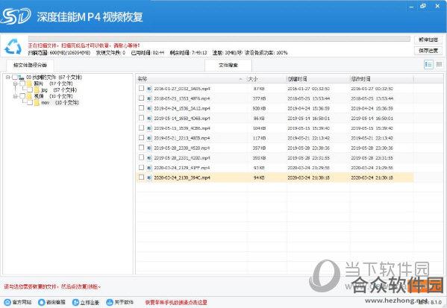Switch to thumbnail grid view icon
447x308 pixels.
(439, 64)
